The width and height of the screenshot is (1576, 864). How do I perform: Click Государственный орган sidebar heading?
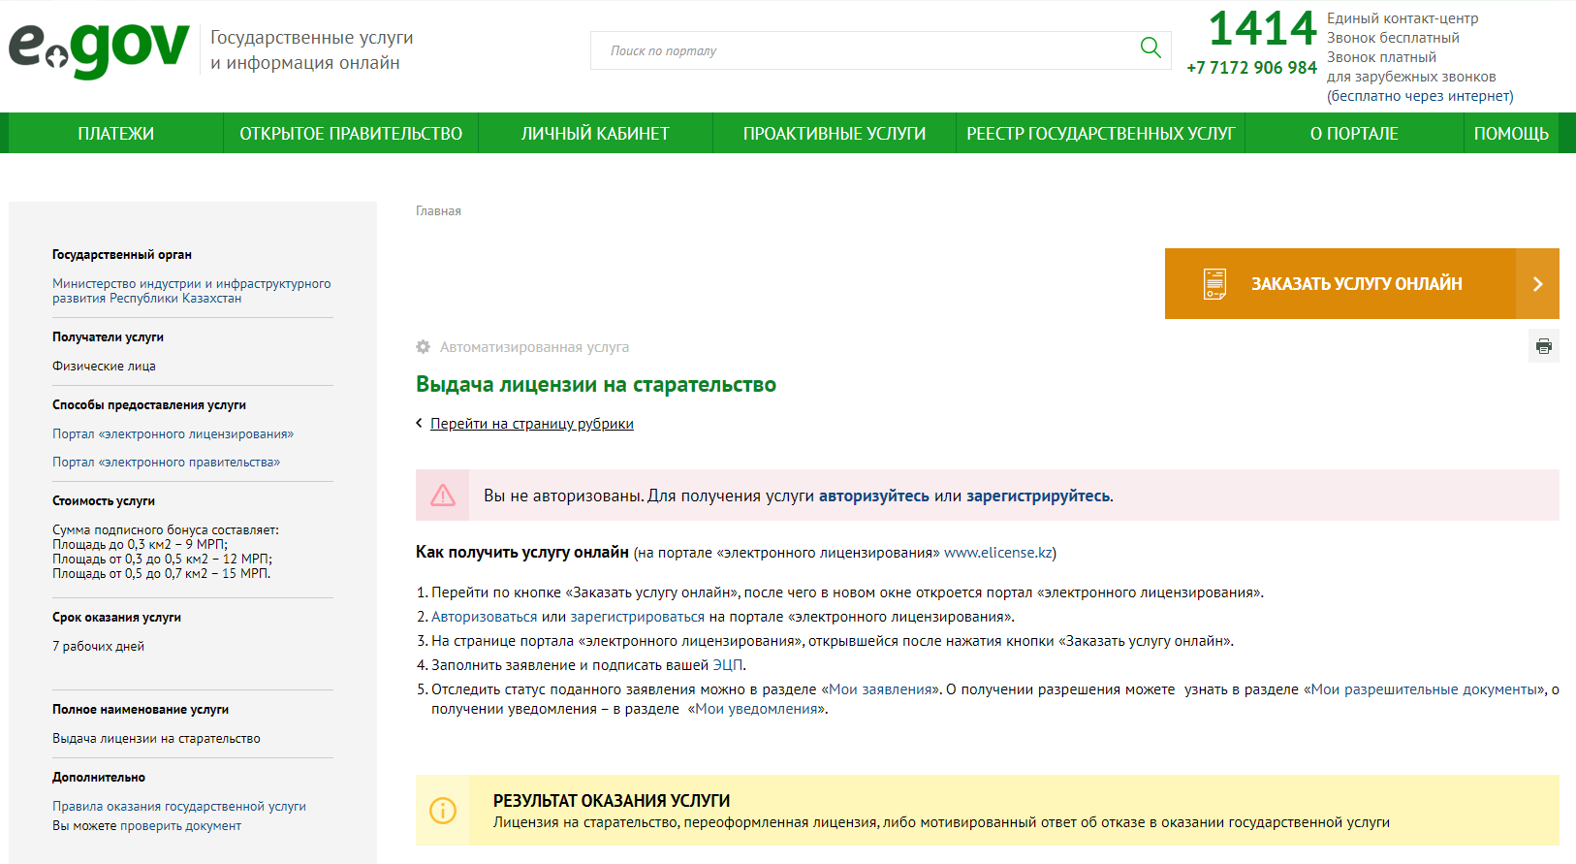[x=122, y=255]
